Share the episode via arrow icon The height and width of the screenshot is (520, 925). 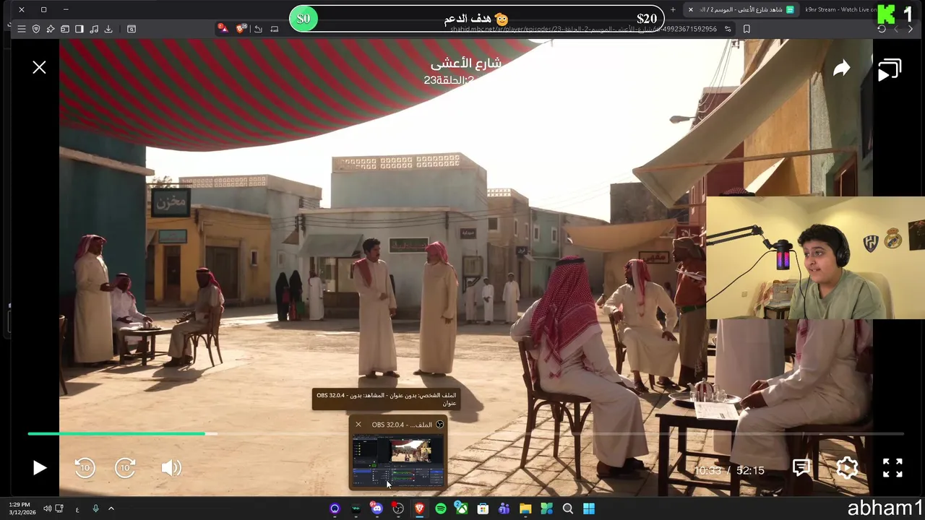tap(842, 69)
